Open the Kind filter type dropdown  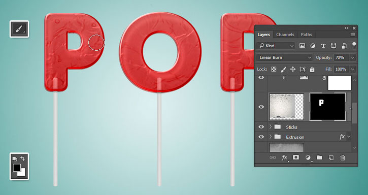(x=276, y=46)
